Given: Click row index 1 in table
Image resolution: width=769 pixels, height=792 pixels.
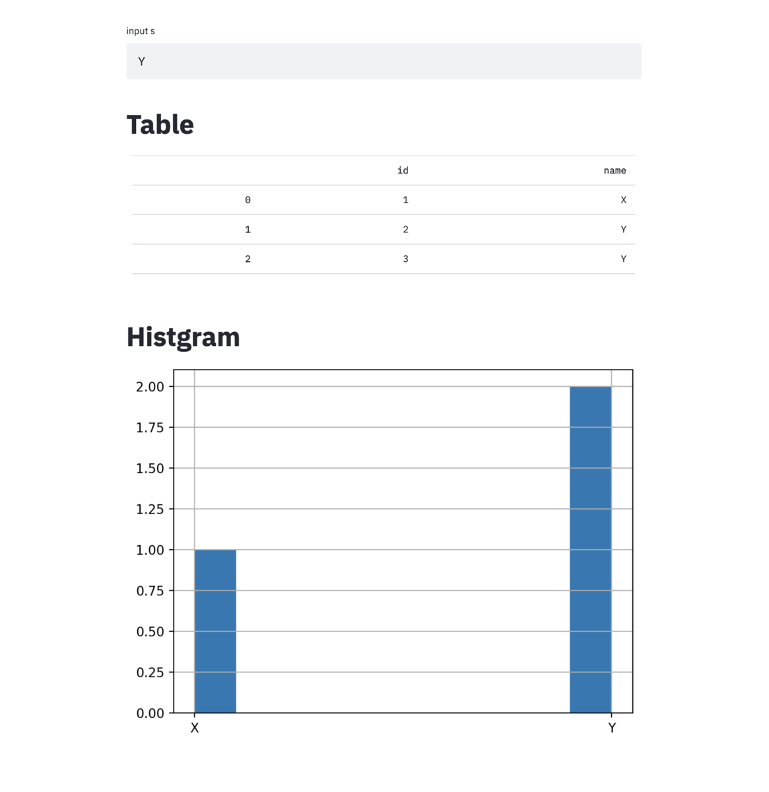Looking at the screenshot, I should [248, 230].
